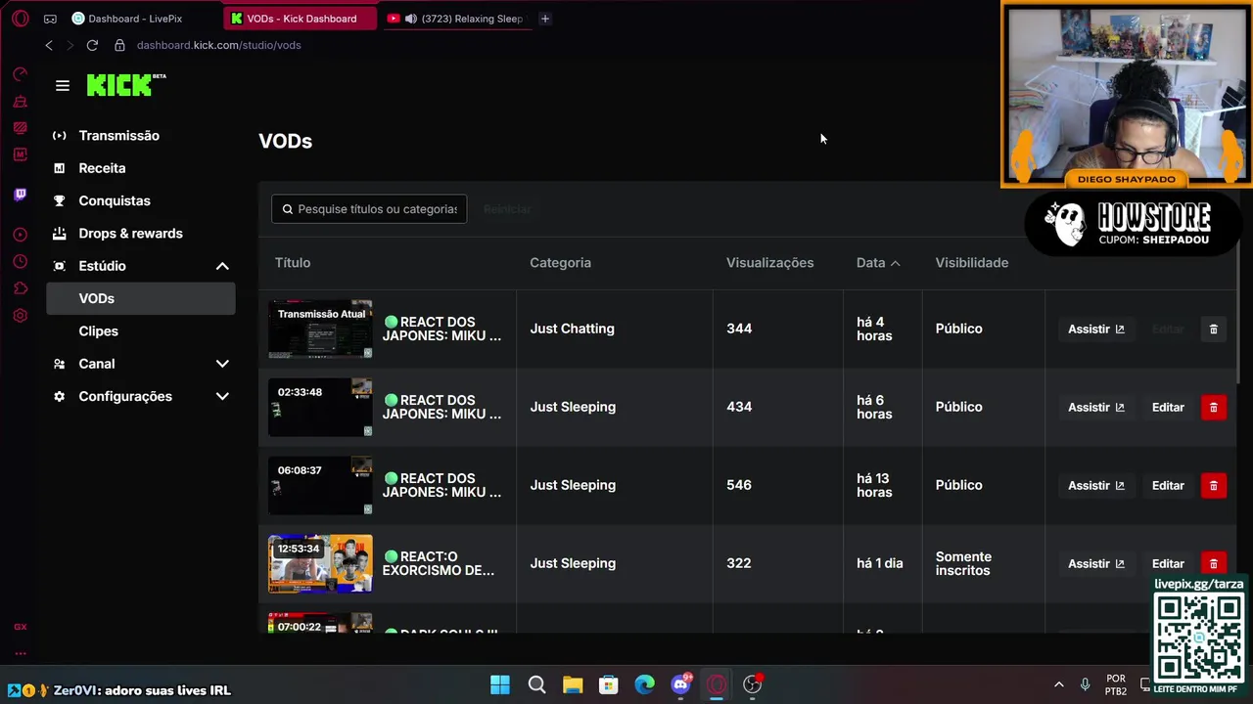Open the 12:53:34 VOD thumbnail

click(320, 563)
